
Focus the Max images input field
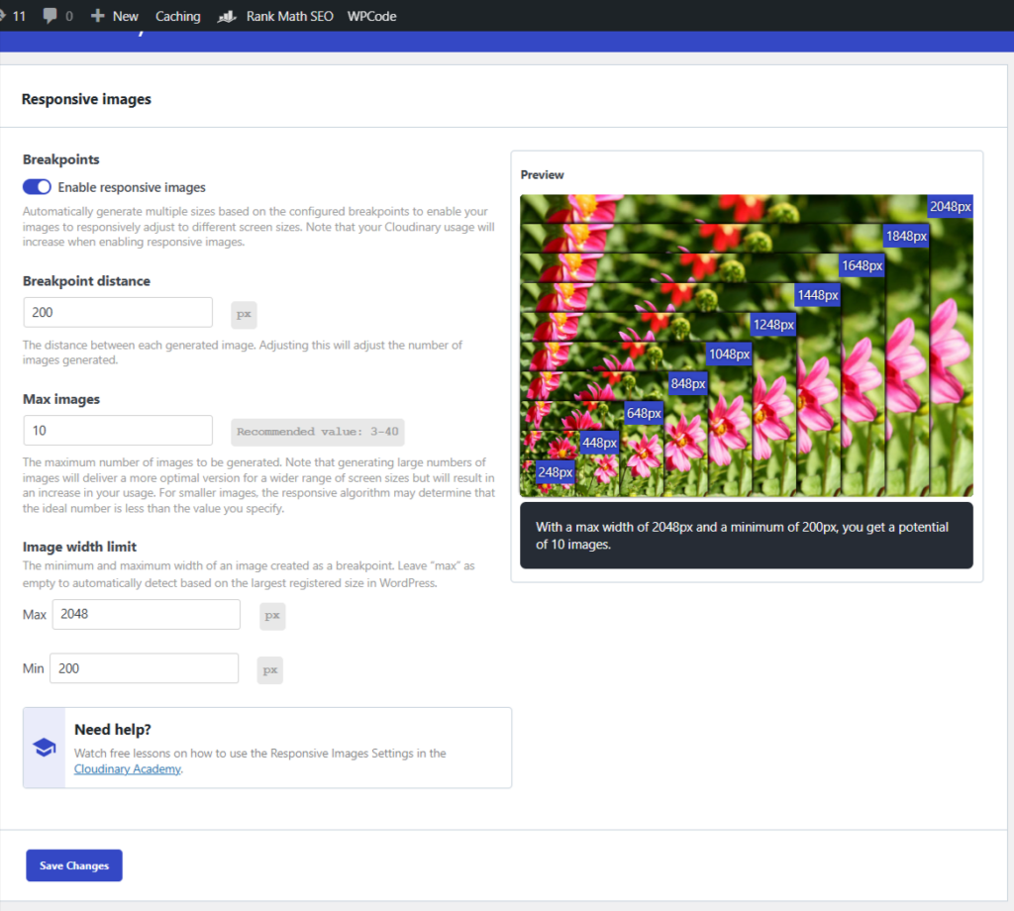pos(118,431)
